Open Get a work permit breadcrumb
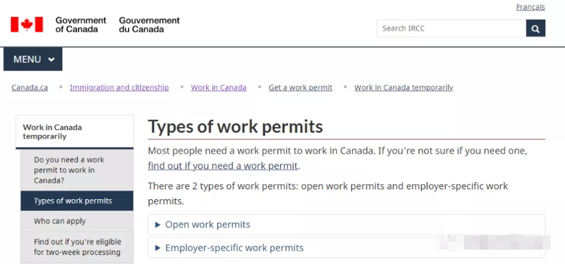The height and width of the screenshot is (264, 565). (300, 88)
